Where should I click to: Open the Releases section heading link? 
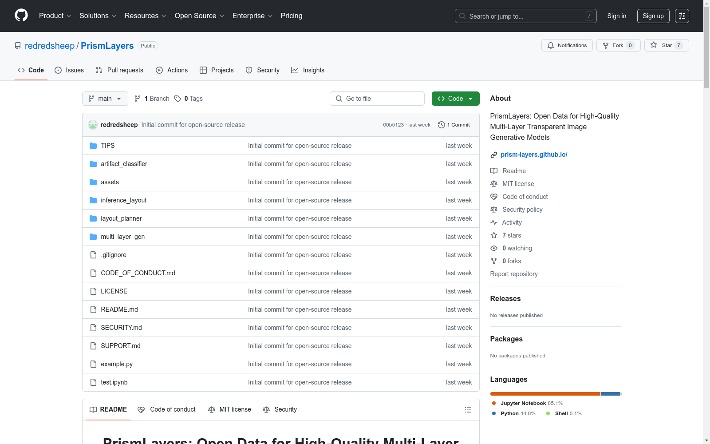505,299
